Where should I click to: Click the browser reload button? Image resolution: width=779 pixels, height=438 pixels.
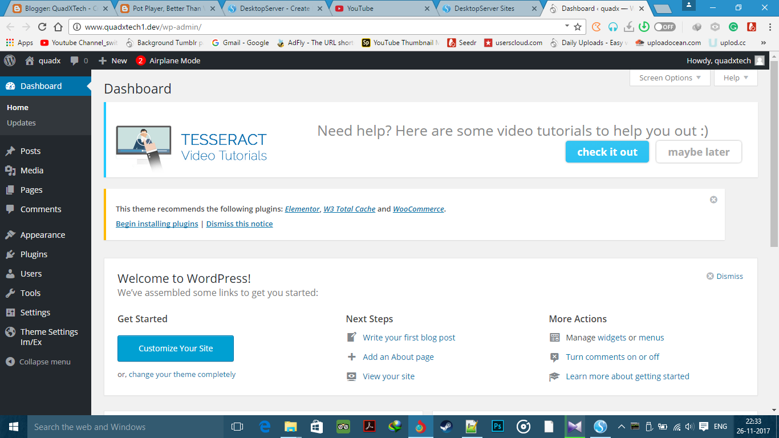pyautogui.click(x=42, y=27)
